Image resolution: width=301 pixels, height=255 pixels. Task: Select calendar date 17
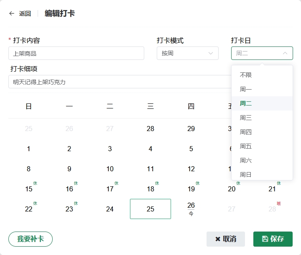110,189
